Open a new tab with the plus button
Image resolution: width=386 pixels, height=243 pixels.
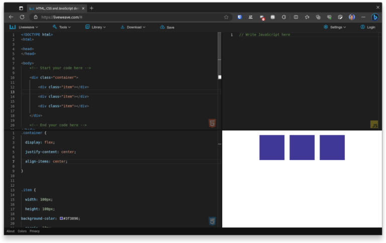click(91, 9)
